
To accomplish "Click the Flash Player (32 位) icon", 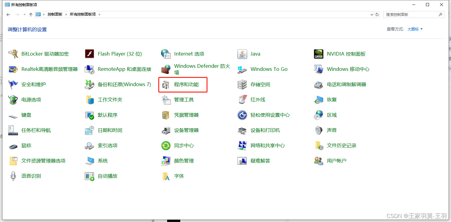I will tap(90, 54).
